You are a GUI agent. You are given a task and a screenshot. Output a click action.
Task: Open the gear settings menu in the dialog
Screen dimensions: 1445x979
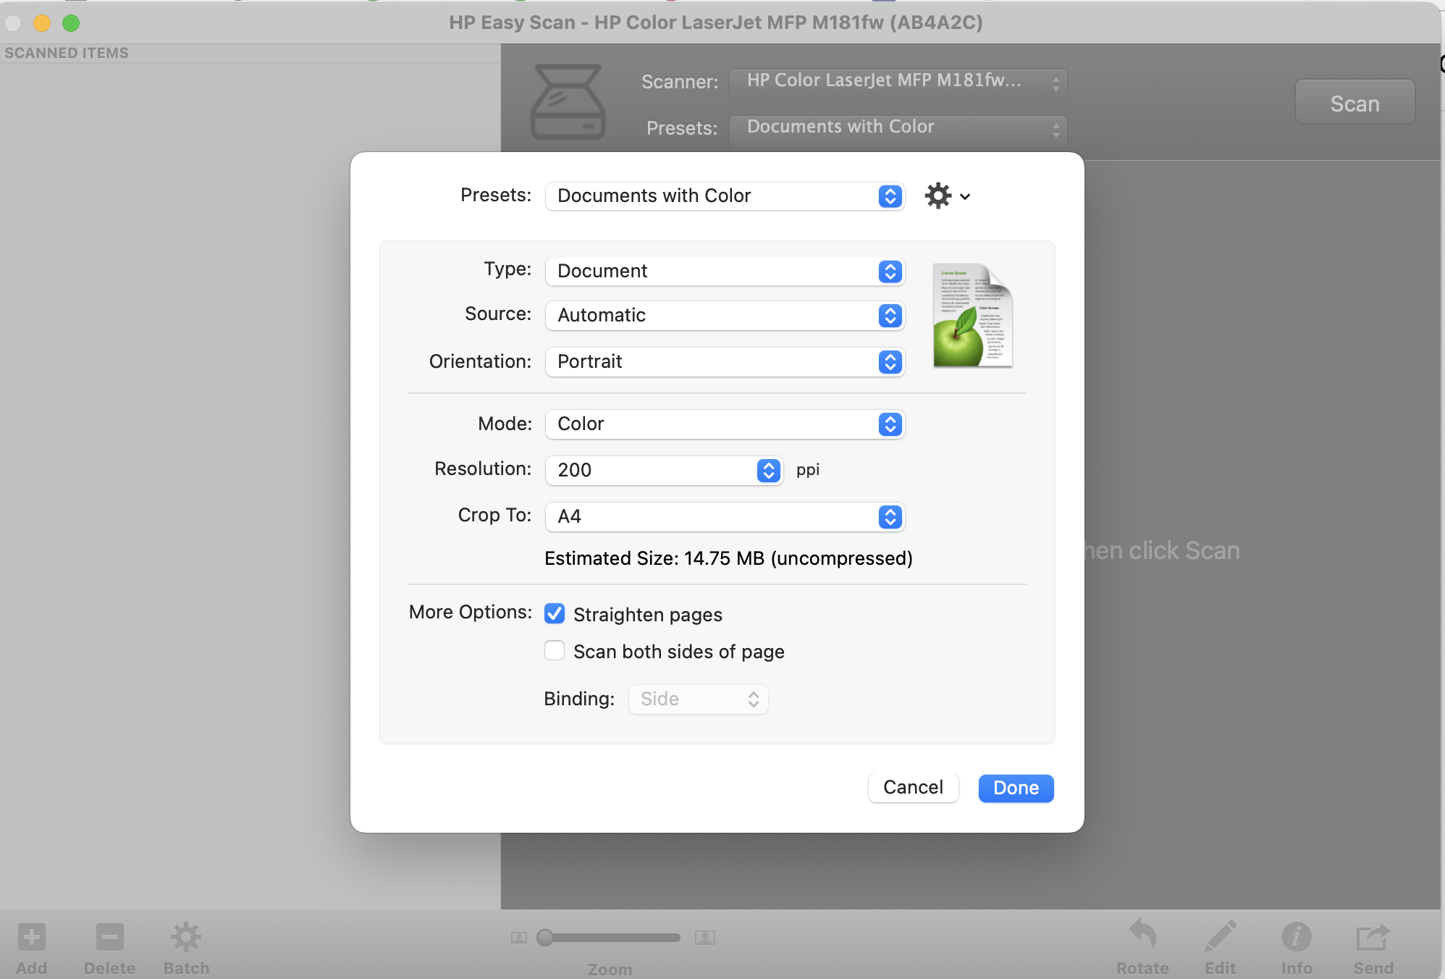(938, 196)
